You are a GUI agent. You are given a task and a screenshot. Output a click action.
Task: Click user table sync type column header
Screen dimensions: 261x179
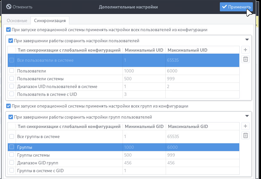pyautogui.click(x=69, y=50)
